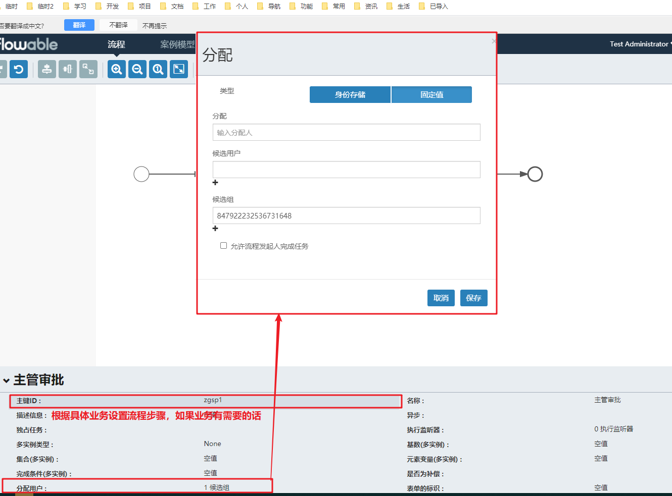Image resolution: width=672 pixels, height=496 pixels.
Task: Open the 学习 bookmark folder
Action: click(x=75, y=6)
